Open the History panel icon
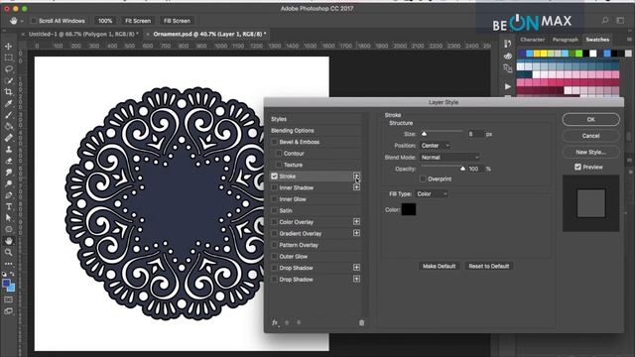 pyautogui.click(x=507, y=44)
